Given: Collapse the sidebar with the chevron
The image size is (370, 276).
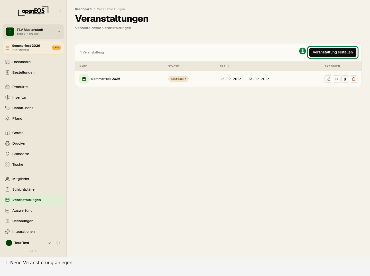Looking at the screenshot, I should coord(61,11).
